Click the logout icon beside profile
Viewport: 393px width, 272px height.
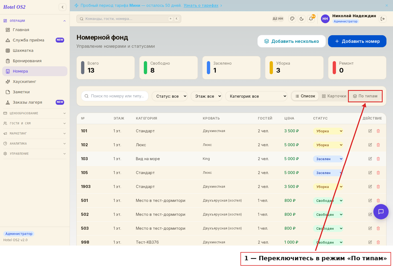383,19
